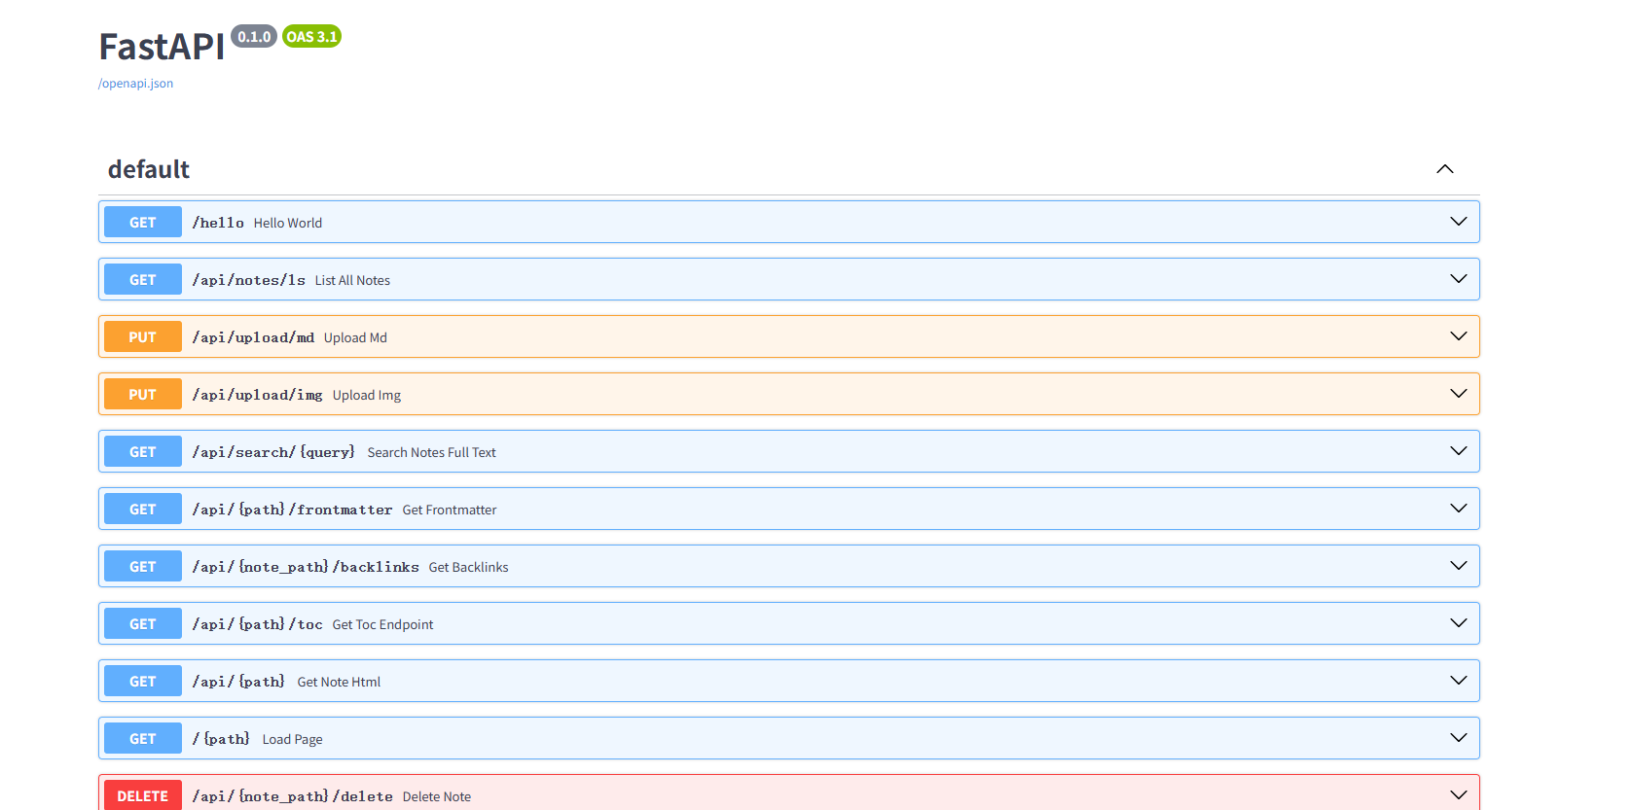This screenshot has height=810, width=1632.
Task: Click the Hello World summary text
Action: [x=288, y=223]
